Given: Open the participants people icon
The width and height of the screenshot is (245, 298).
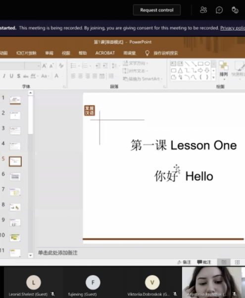Looking at the screenshot, I should [203, 10].
